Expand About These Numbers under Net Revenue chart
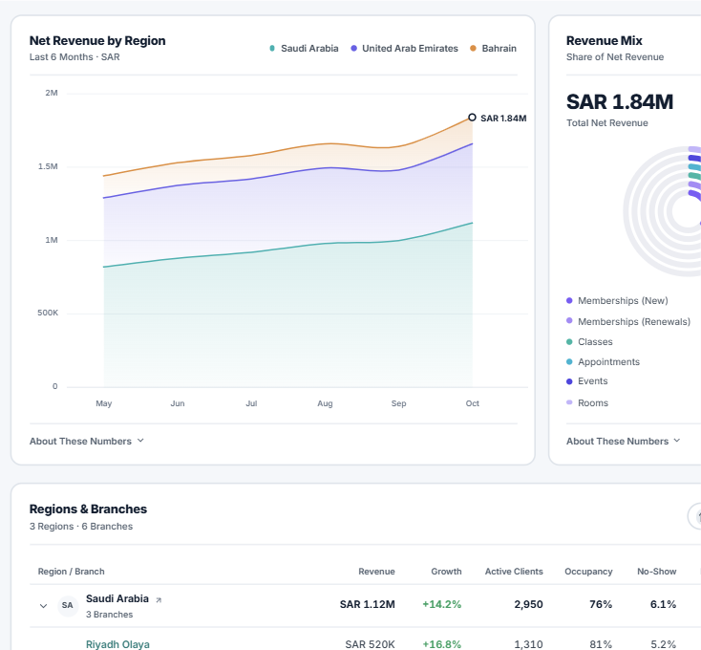The image size is (701, 650). click(x=87, y=441)
